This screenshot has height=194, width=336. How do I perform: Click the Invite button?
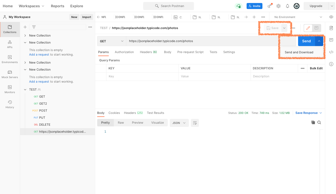pyautogui.click(x=254, y=6)
